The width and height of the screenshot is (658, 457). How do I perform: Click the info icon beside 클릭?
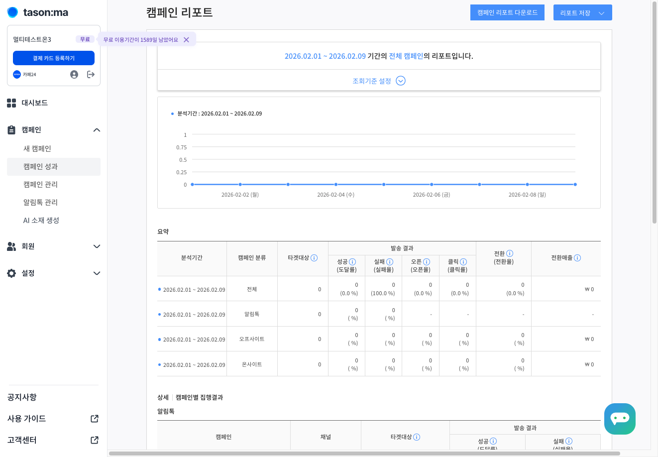[463, 262]
